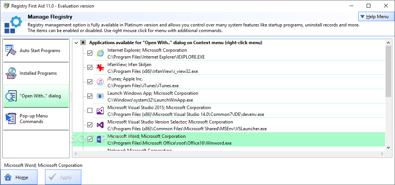Click the Visual Studio 2015 icon
The image size is (395, 185).
tap(100, 111)
